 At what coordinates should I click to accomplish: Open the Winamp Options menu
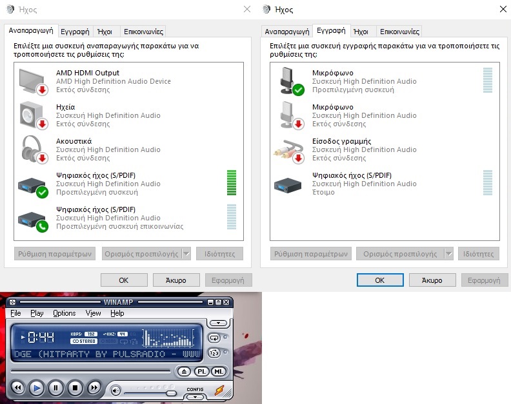point(65,313)
